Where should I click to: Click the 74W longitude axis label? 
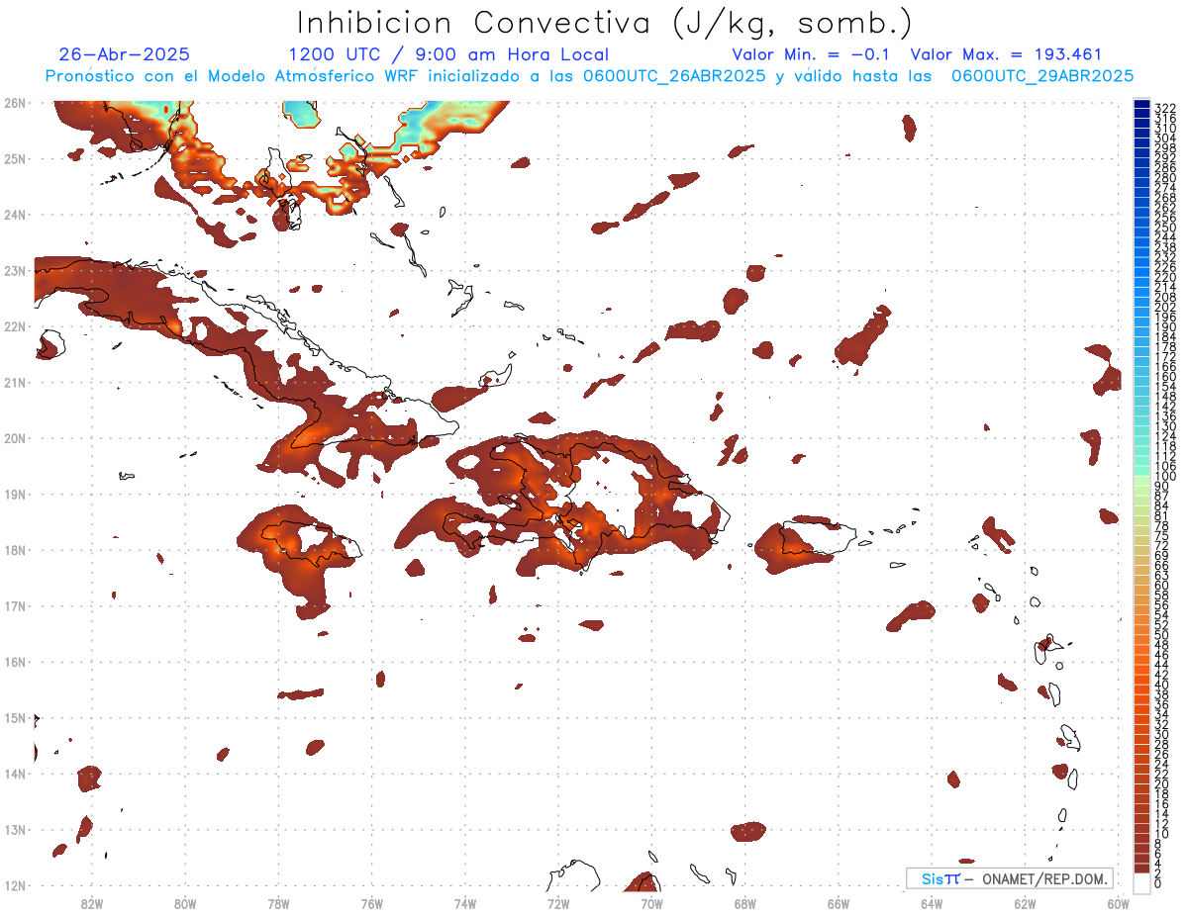click(x=465, y=902)
